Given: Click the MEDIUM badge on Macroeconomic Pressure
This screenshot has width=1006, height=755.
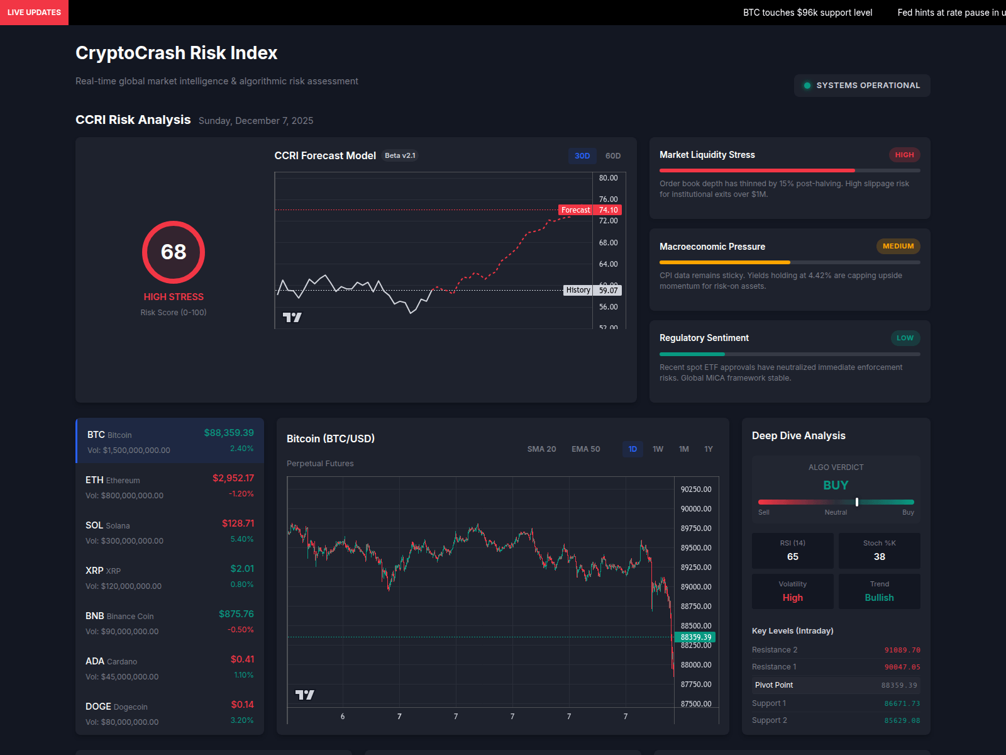Looking at the screenshot, I should [898, 247].
